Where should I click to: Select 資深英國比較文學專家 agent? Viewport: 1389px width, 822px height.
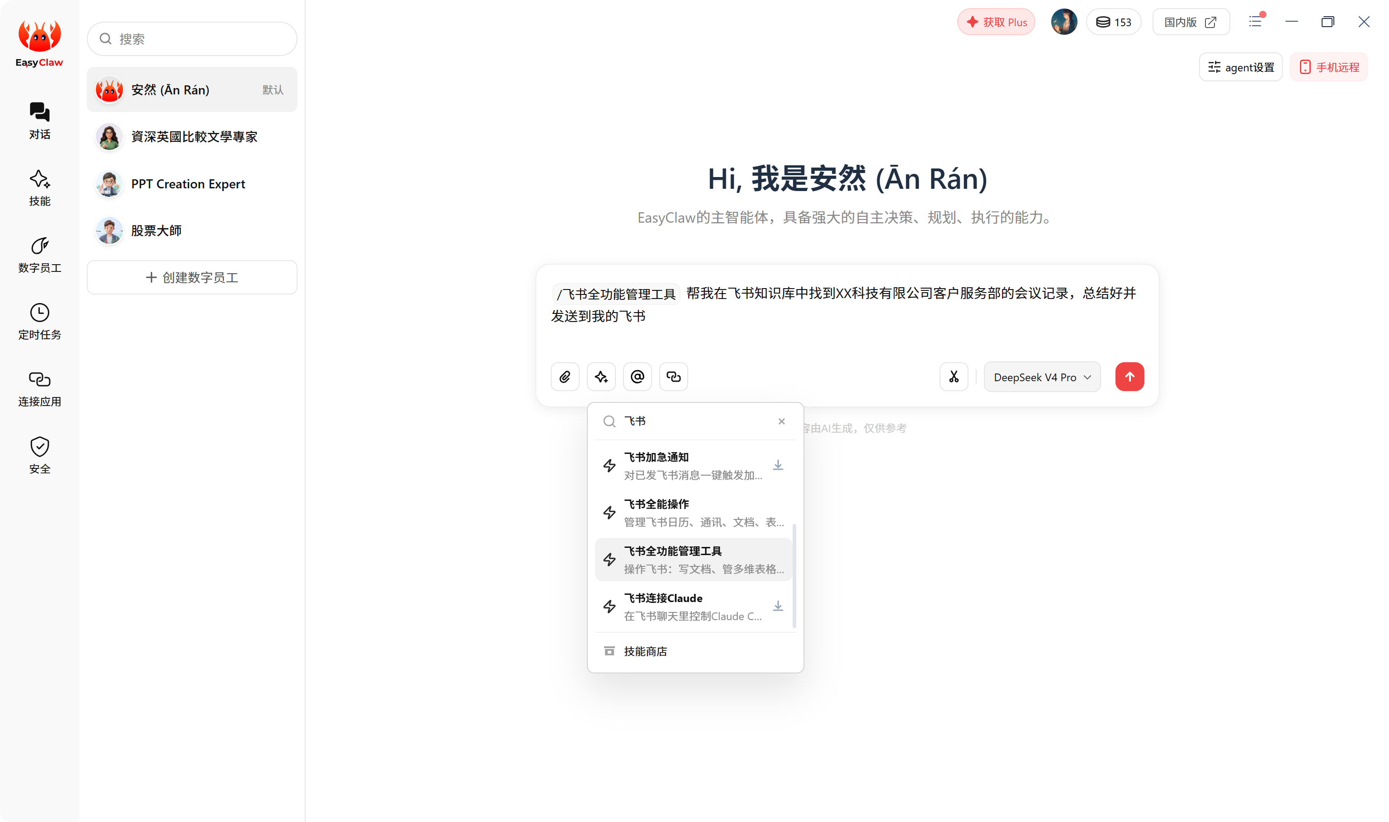tap(192, 137)
